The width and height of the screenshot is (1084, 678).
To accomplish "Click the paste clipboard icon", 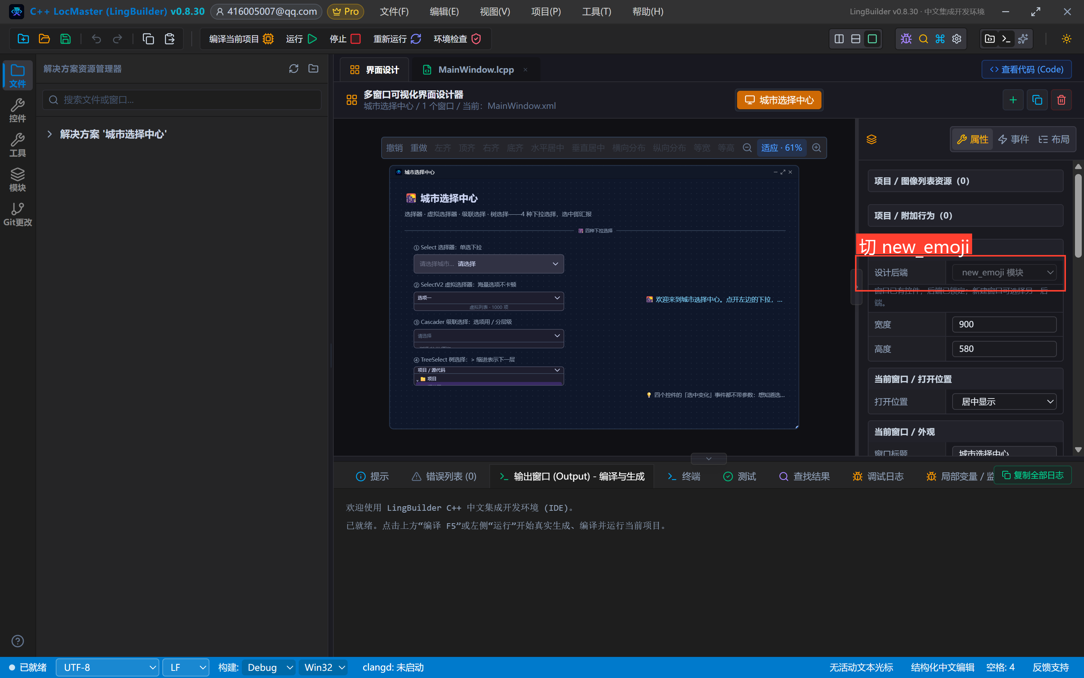I will click(x=169, y=39).
